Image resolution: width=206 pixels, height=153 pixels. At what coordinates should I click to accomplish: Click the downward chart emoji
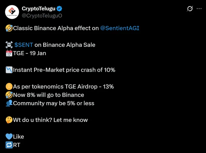[x=9, y=70]
